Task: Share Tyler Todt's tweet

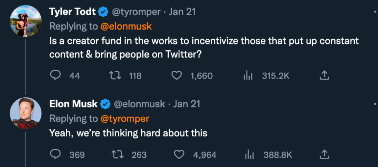Action: tap(324, 76)
